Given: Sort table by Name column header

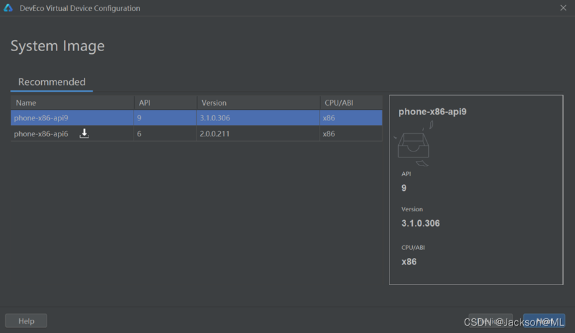Looking at the screenshot, I should (x=72, y=102).
